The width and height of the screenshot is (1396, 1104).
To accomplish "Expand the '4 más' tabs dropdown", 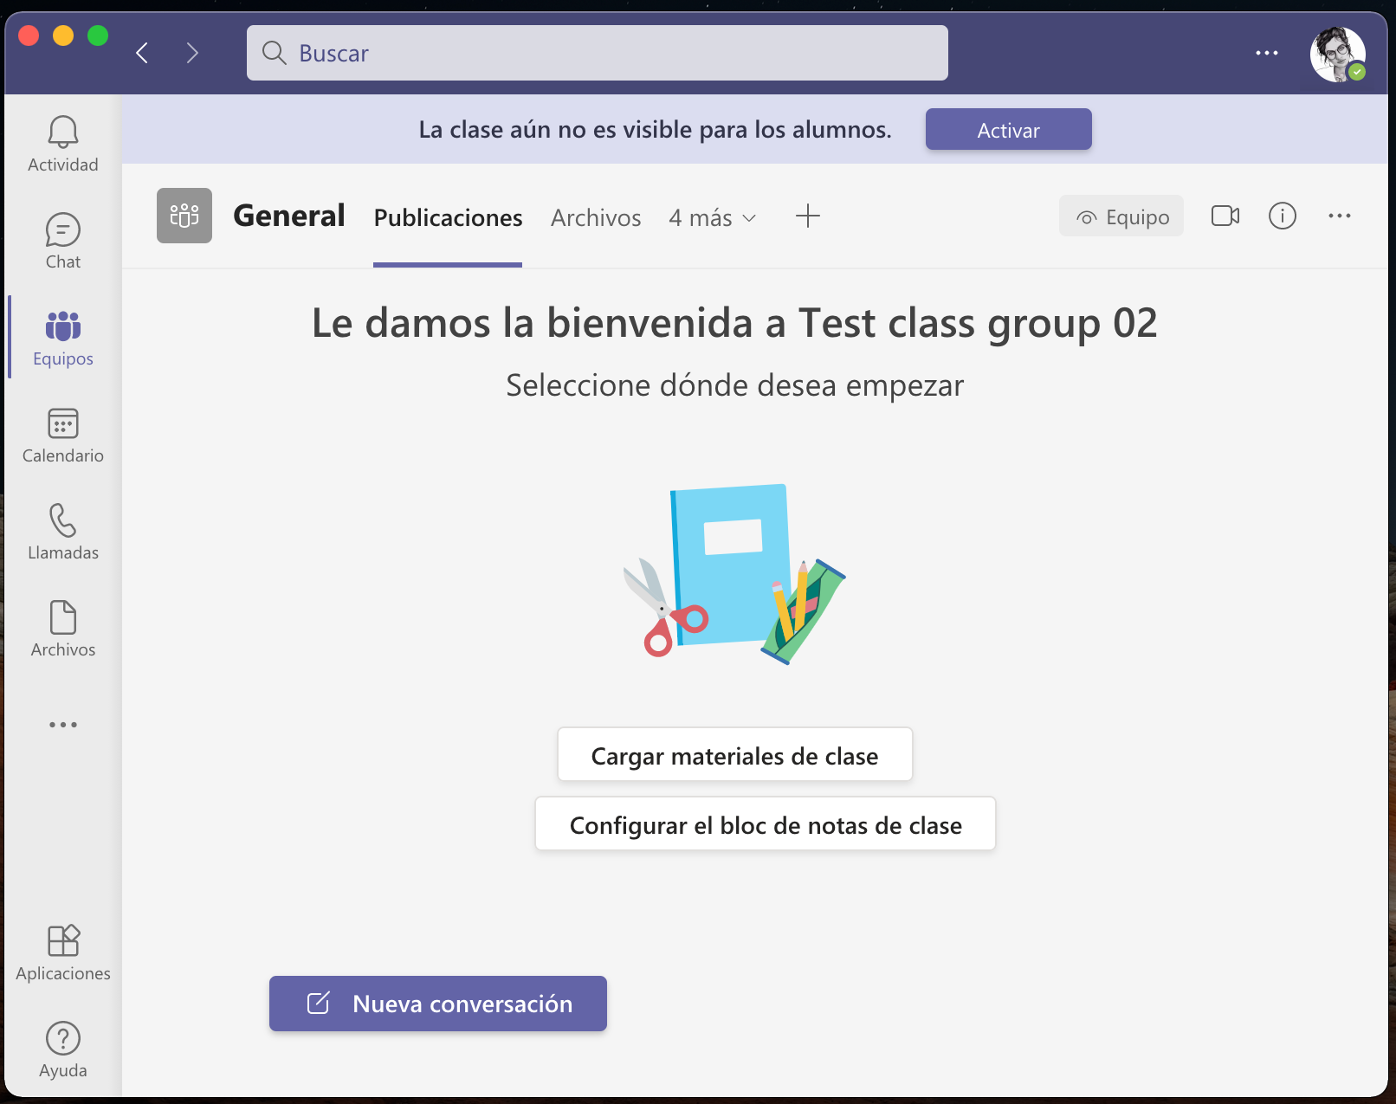I will click(x=713, y=217).
